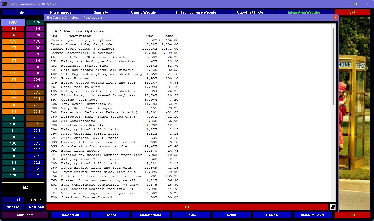Viewport: 374px width, 221px height.
Task: Select year 2016
Action: [x=35, y=131]
